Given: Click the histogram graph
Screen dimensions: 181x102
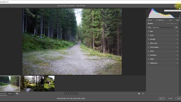Looking at the screenshot, I should (x=163, y=13).
